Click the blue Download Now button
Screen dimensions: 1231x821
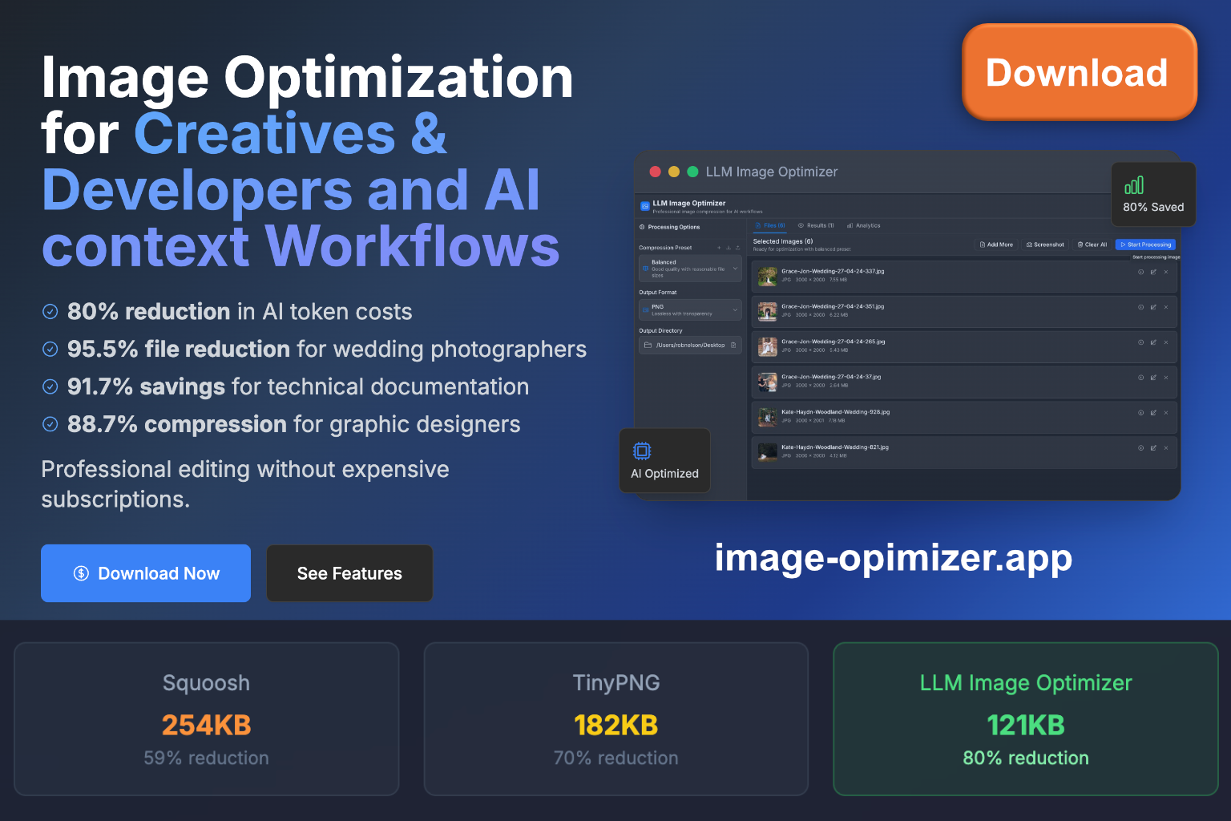click(146, 573)
